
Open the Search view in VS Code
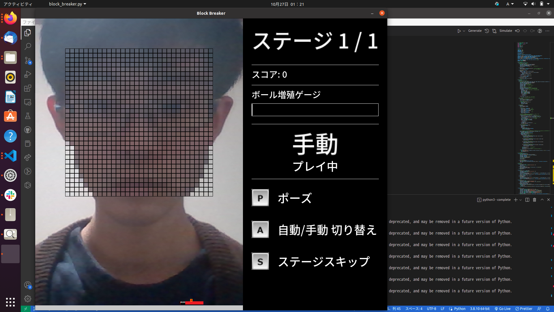[x=28, y=46]
